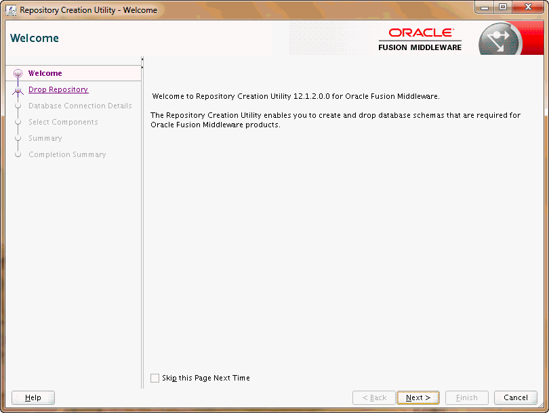Image resolution: width=549 pixels, height=413 pixels.
Task: Click the 'The Repository Creation Utility enables' paragraph
Action: point(335,120)
